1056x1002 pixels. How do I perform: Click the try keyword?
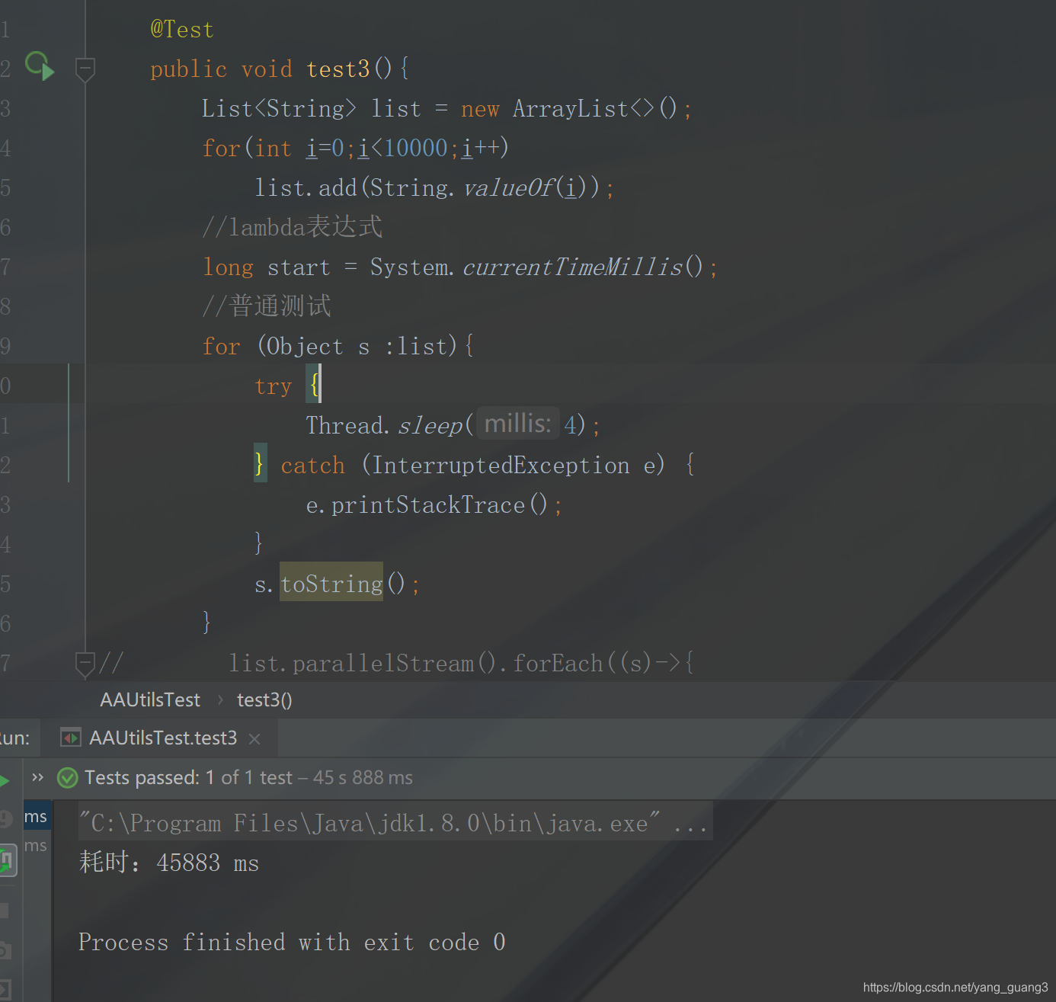point(274,386)
